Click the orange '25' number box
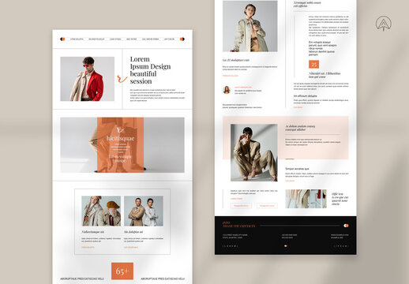The height and width of the screenshot is (284, 409). coord(313,65)
